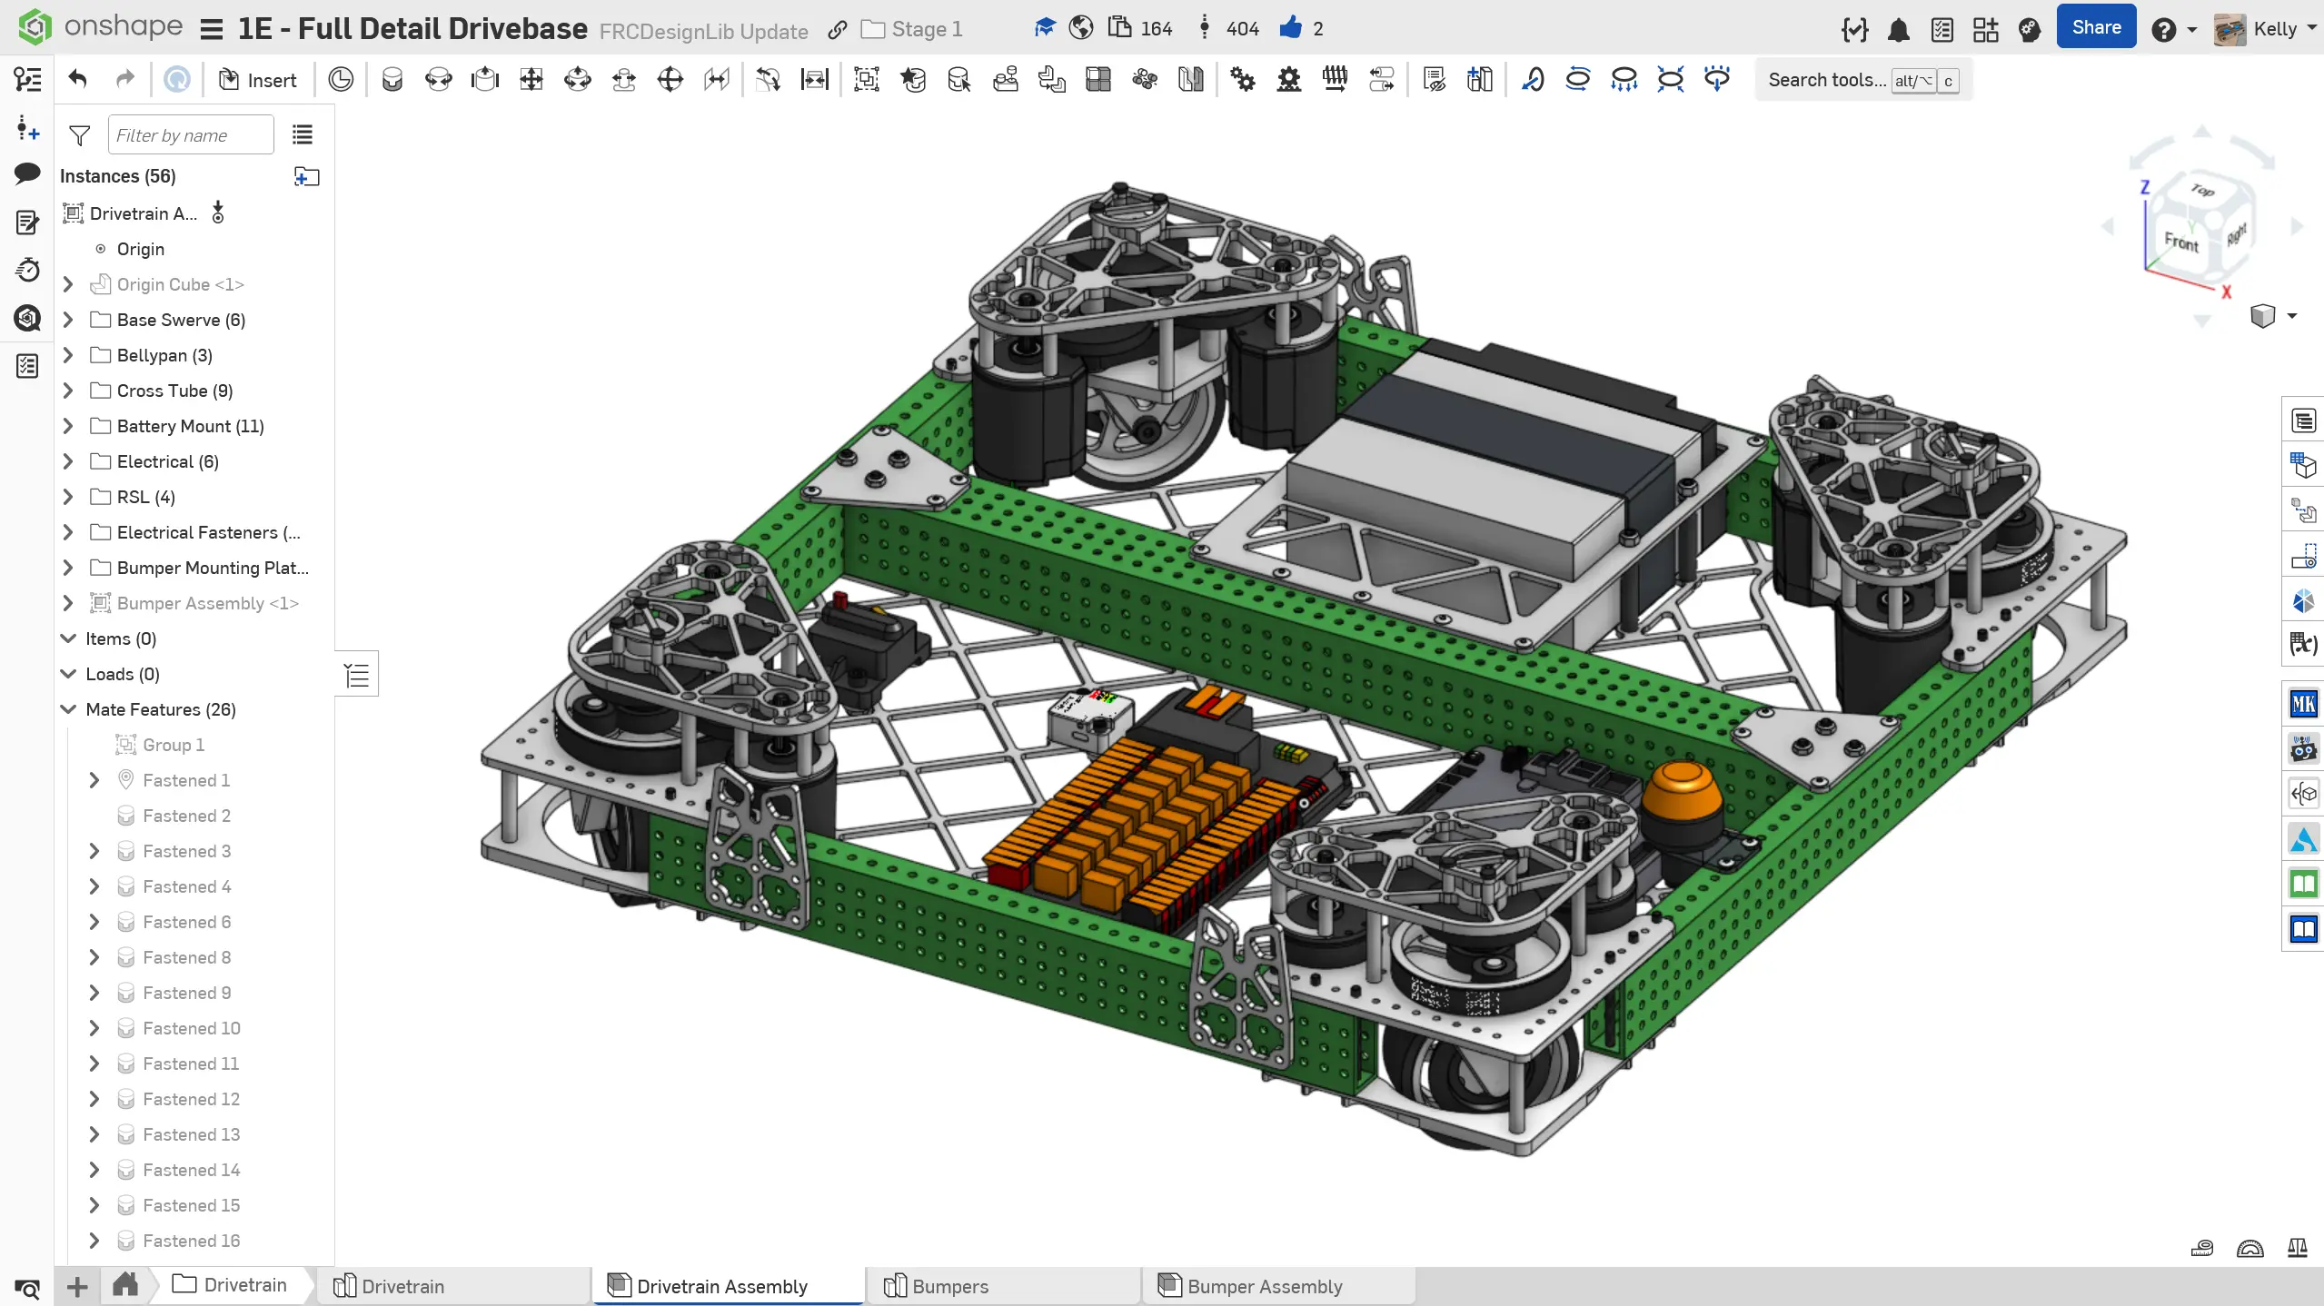This screenshot has height=1306, width=2324.
Task: Click the thumbs up like icon
Action: click(x=1290, y=28)
